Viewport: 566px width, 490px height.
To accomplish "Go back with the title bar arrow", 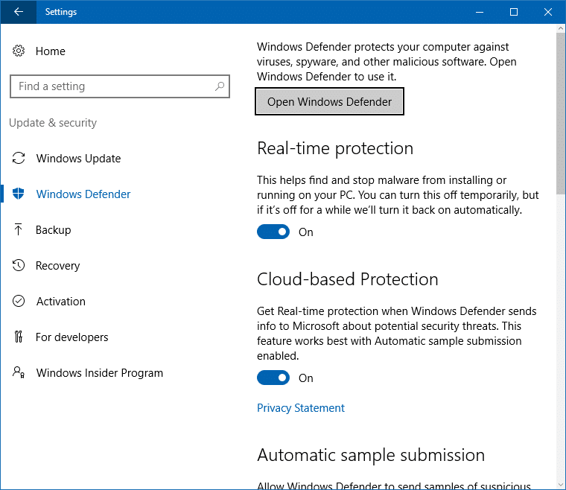I will tap(18, 12).
